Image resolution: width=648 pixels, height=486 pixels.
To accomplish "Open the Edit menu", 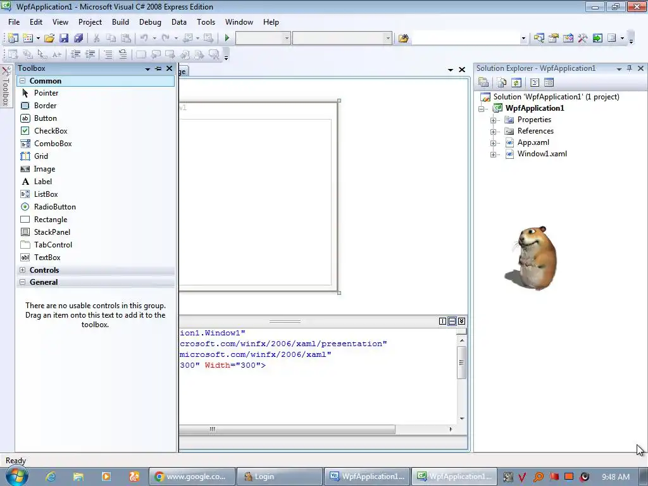I will [x=36, y=22].
